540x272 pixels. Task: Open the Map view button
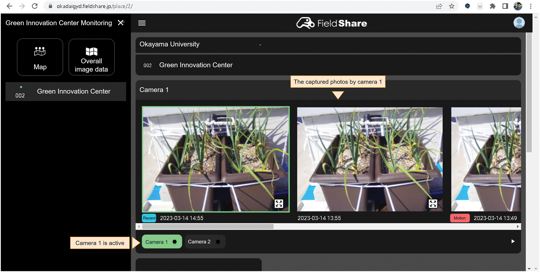click(x=40, y=57)
